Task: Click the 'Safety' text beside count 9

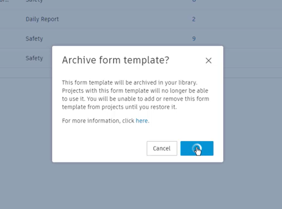Action: tap(34, 39)
